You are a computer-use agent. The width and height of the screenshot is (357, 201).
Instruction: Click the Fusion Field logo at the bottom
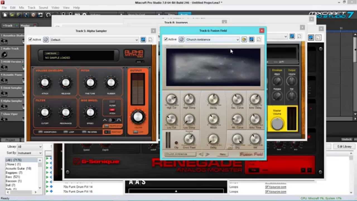(251, 154)
